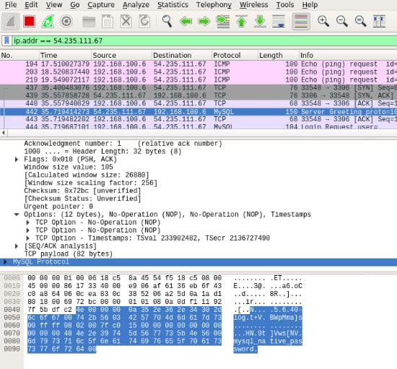Jump to the first packet with the up arrow icon
This screenshot has height=369, width=397.
(x=241, y=21)
